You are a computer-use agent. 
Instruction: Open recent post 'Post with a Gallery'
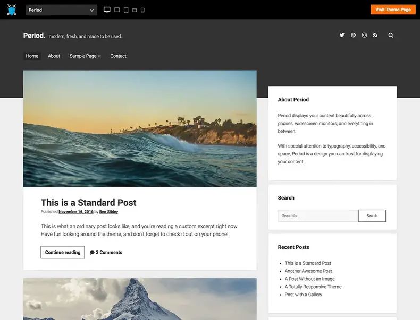pyautogui.click(x=303, y=295)
